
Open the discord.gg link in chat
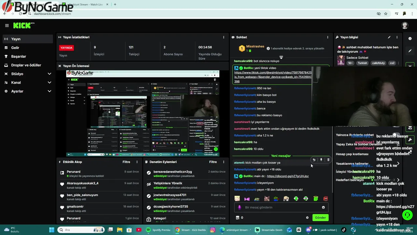[x=288, y=176]
